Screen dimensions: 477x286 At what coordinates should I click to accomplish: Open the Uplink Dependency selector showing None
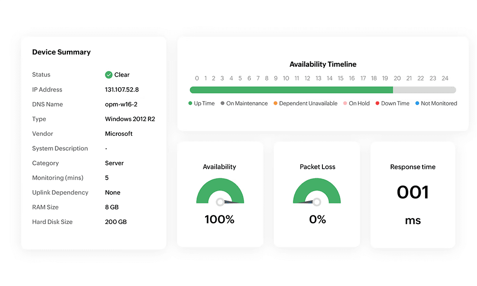tap(113, 193)
